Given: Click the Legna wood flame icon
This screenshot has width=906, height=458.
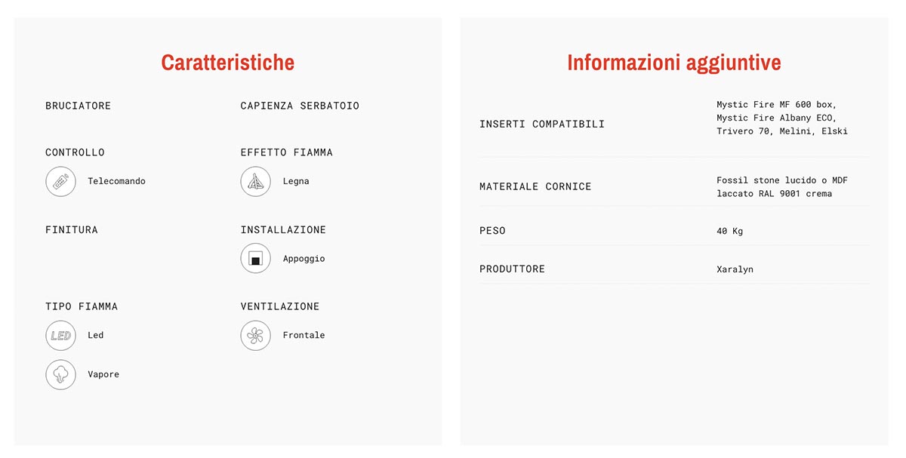Looking at the screenshot, I should pyautogui.click(x=255, y=182).
